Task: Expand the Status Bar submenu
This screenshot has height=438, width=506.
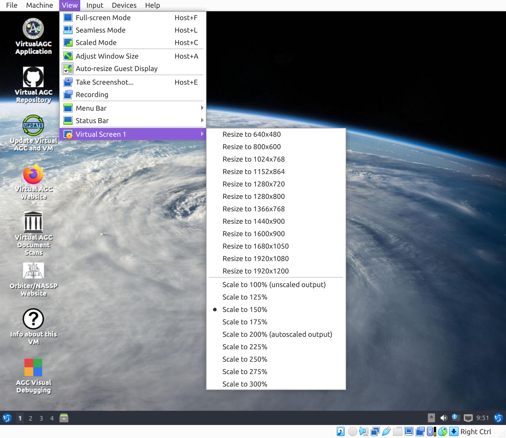Action: click(x=133, y=121)
